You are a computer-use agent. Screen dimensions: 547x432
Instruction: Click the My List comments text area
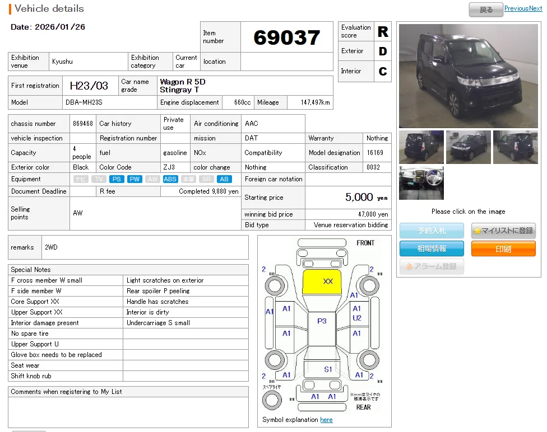pos(128,412)
